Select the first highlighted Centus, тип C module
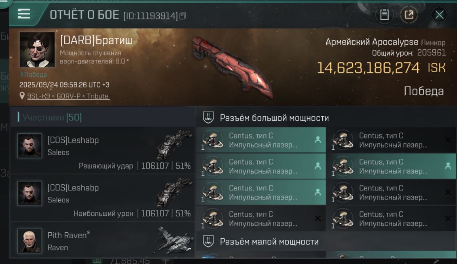This screenshot has width=457, height=264. click(261, 140)
